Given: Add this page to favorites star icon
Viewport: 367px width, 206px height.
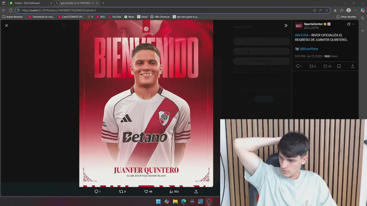Looking at the screenshot, I should (327, 10).
